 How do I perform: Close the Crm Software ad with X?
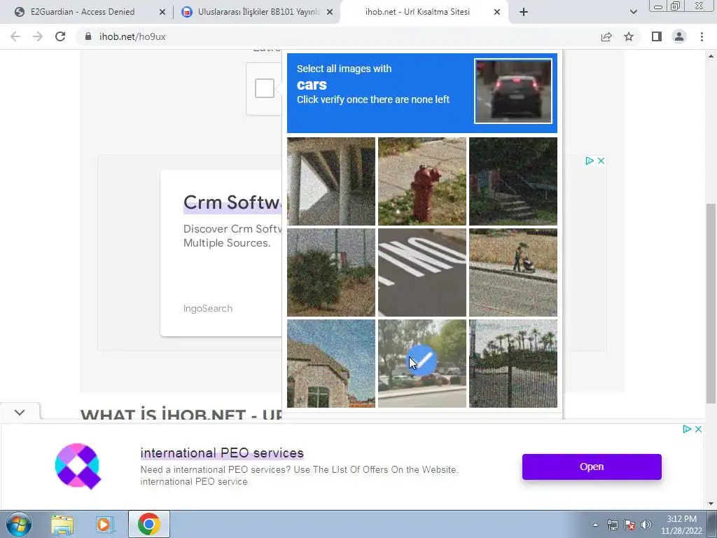(601, 160)
